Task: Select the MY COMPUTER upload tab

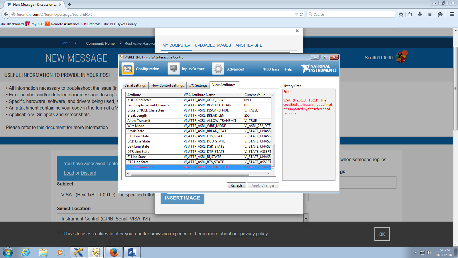Action: [x=176, y=45]
